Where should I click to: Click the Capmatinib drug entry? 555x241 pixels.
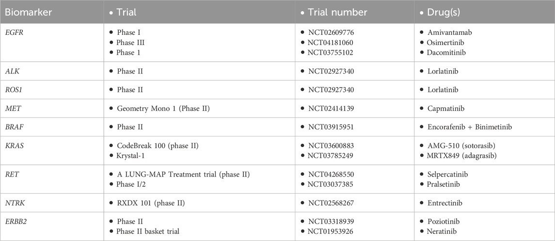(446, 109)
